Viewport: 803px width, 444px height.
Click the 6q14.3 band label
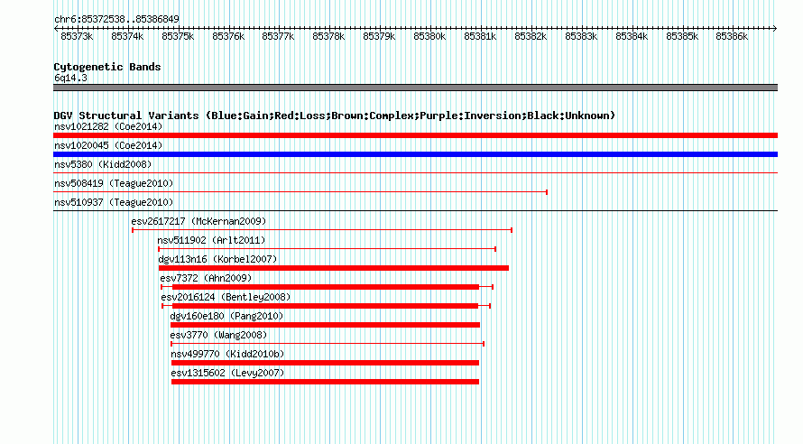pyautogui.click(x=70, y=79)
